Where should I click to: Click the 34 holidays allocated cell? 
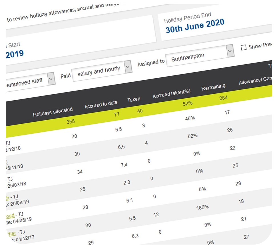tap(80, 172)
